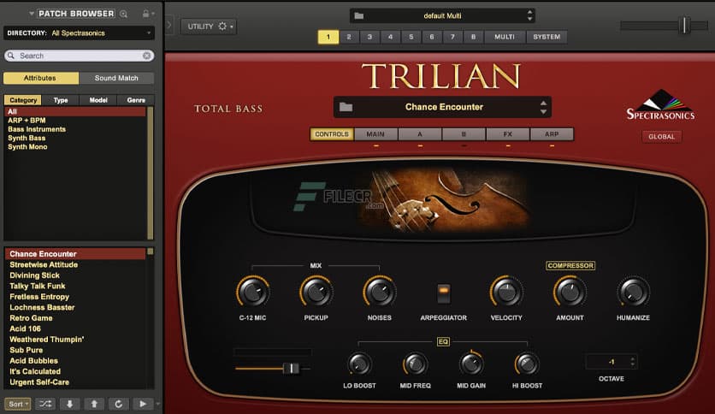Image resolution: width=715 pixels, height=414 pixels.
Task: Select part 5 button
Action: click(x=411, y=37)
